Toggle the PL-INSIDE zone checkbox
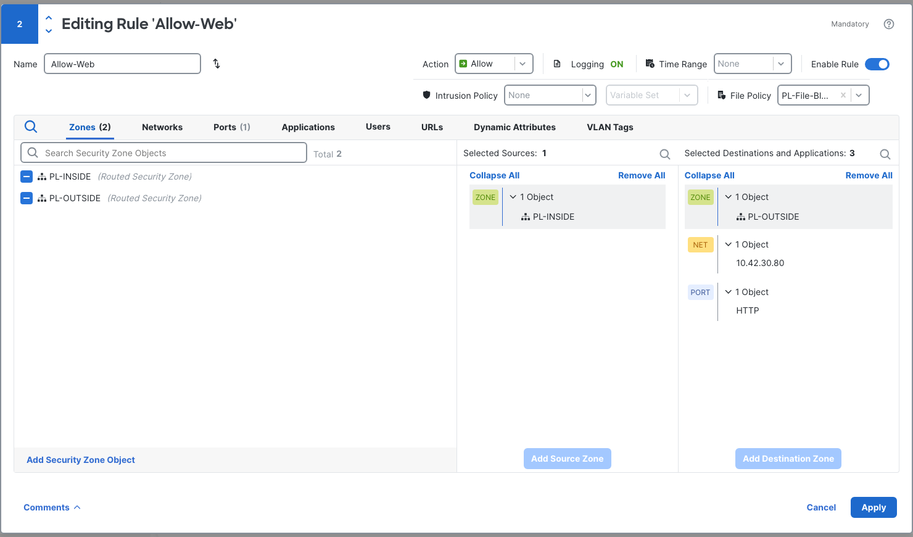The width and height of the screenshot is (913, 537). [x=27, y=177]
